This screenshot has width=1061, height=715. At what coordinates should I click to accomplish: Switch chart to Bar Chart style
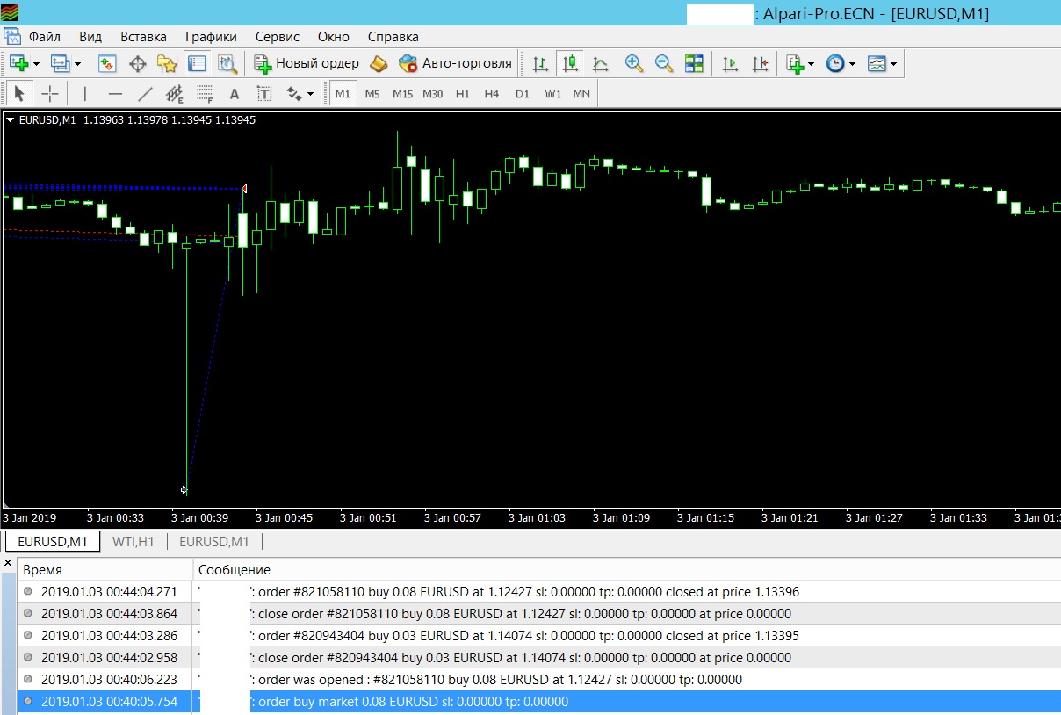pos(541,63)
